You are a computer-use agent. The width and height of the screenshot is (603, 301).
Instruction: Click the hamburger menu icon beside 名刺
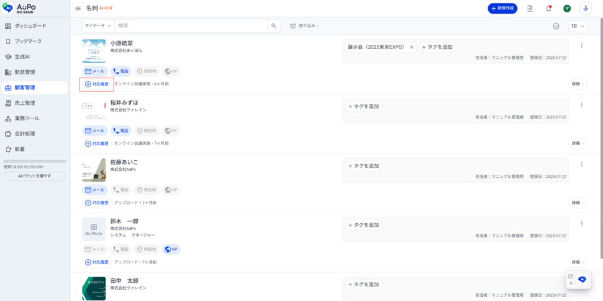78,8
